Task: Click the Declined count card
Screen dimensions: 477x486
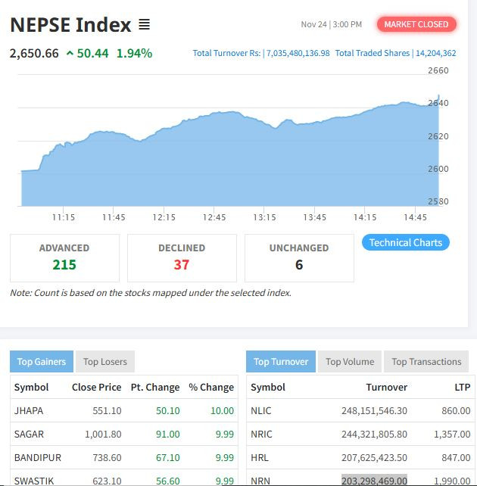Action: click(x=182, y=257)
